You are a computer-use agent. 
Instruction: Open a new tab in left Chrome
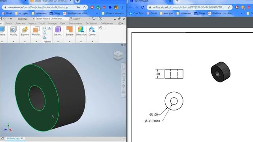[x=77, y=1]
